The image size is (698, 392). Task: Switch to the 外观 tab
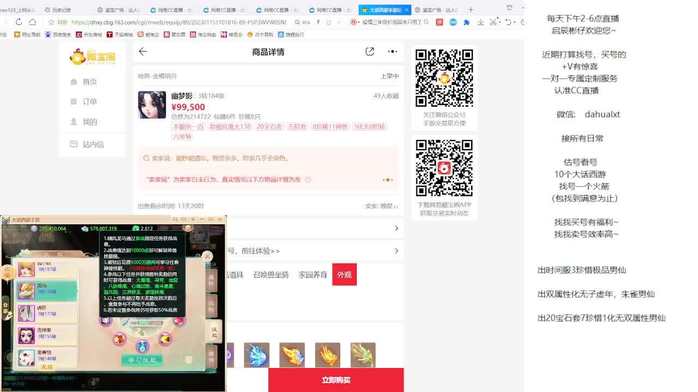click(344, 275)
